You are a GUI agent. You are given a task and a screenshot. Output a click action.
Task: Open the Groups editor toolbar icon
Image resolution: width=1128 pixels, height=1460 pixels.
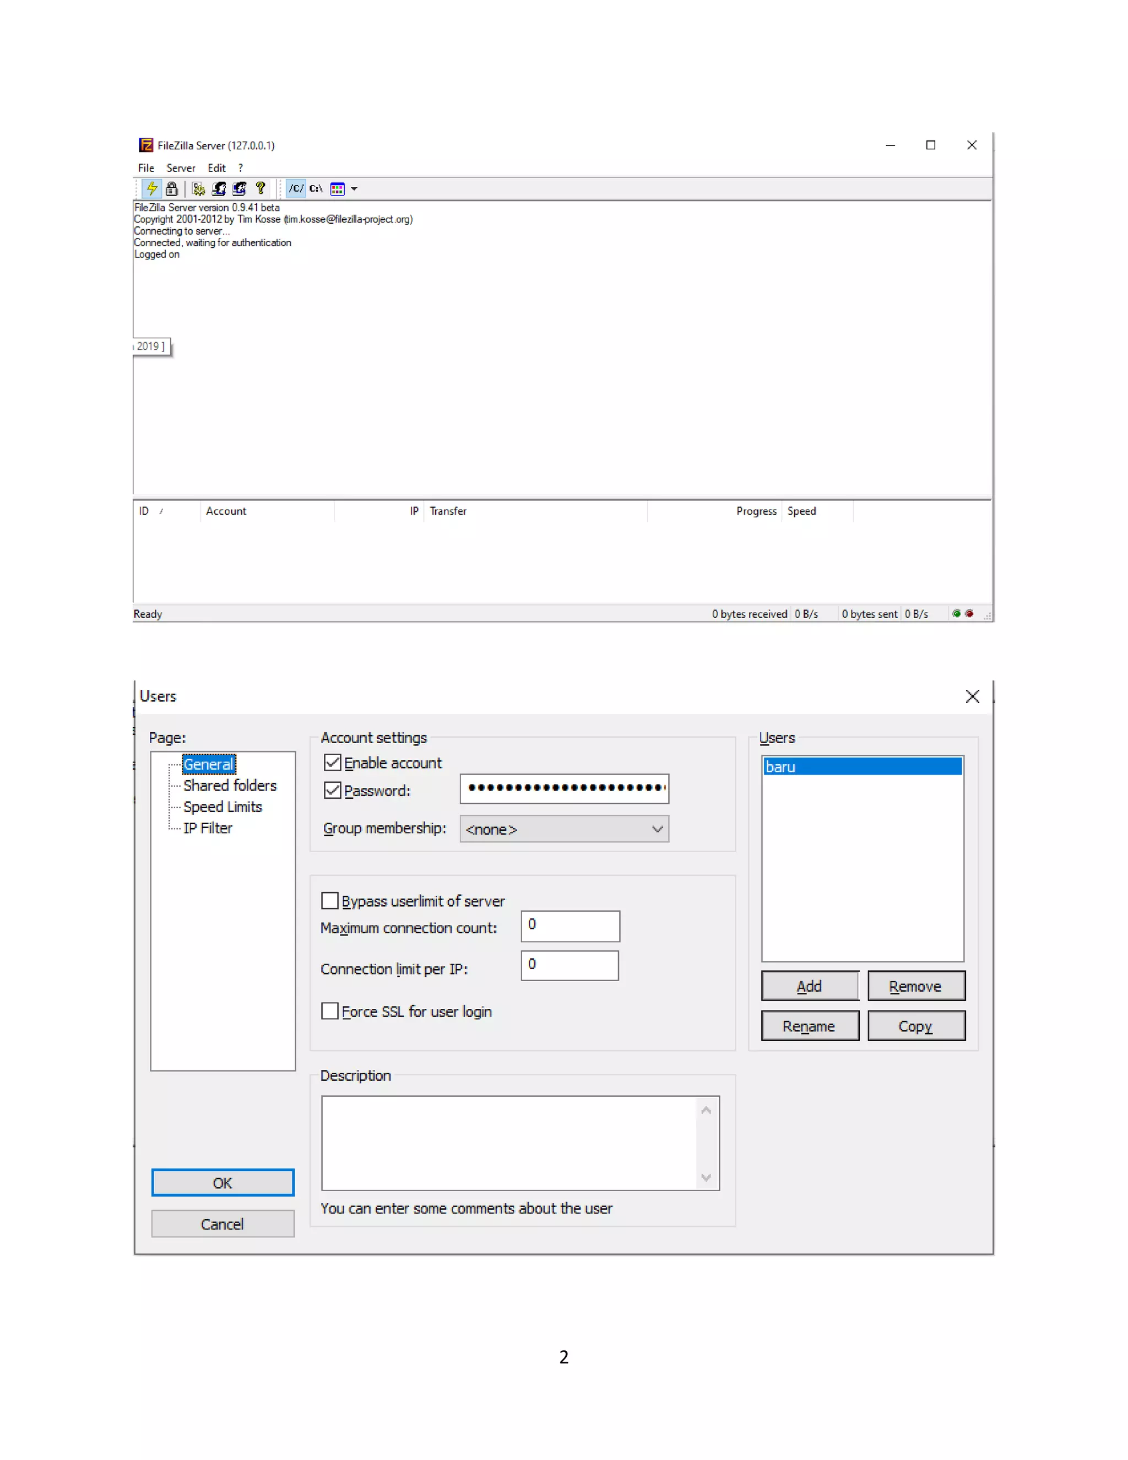click(x=240, y=188)
